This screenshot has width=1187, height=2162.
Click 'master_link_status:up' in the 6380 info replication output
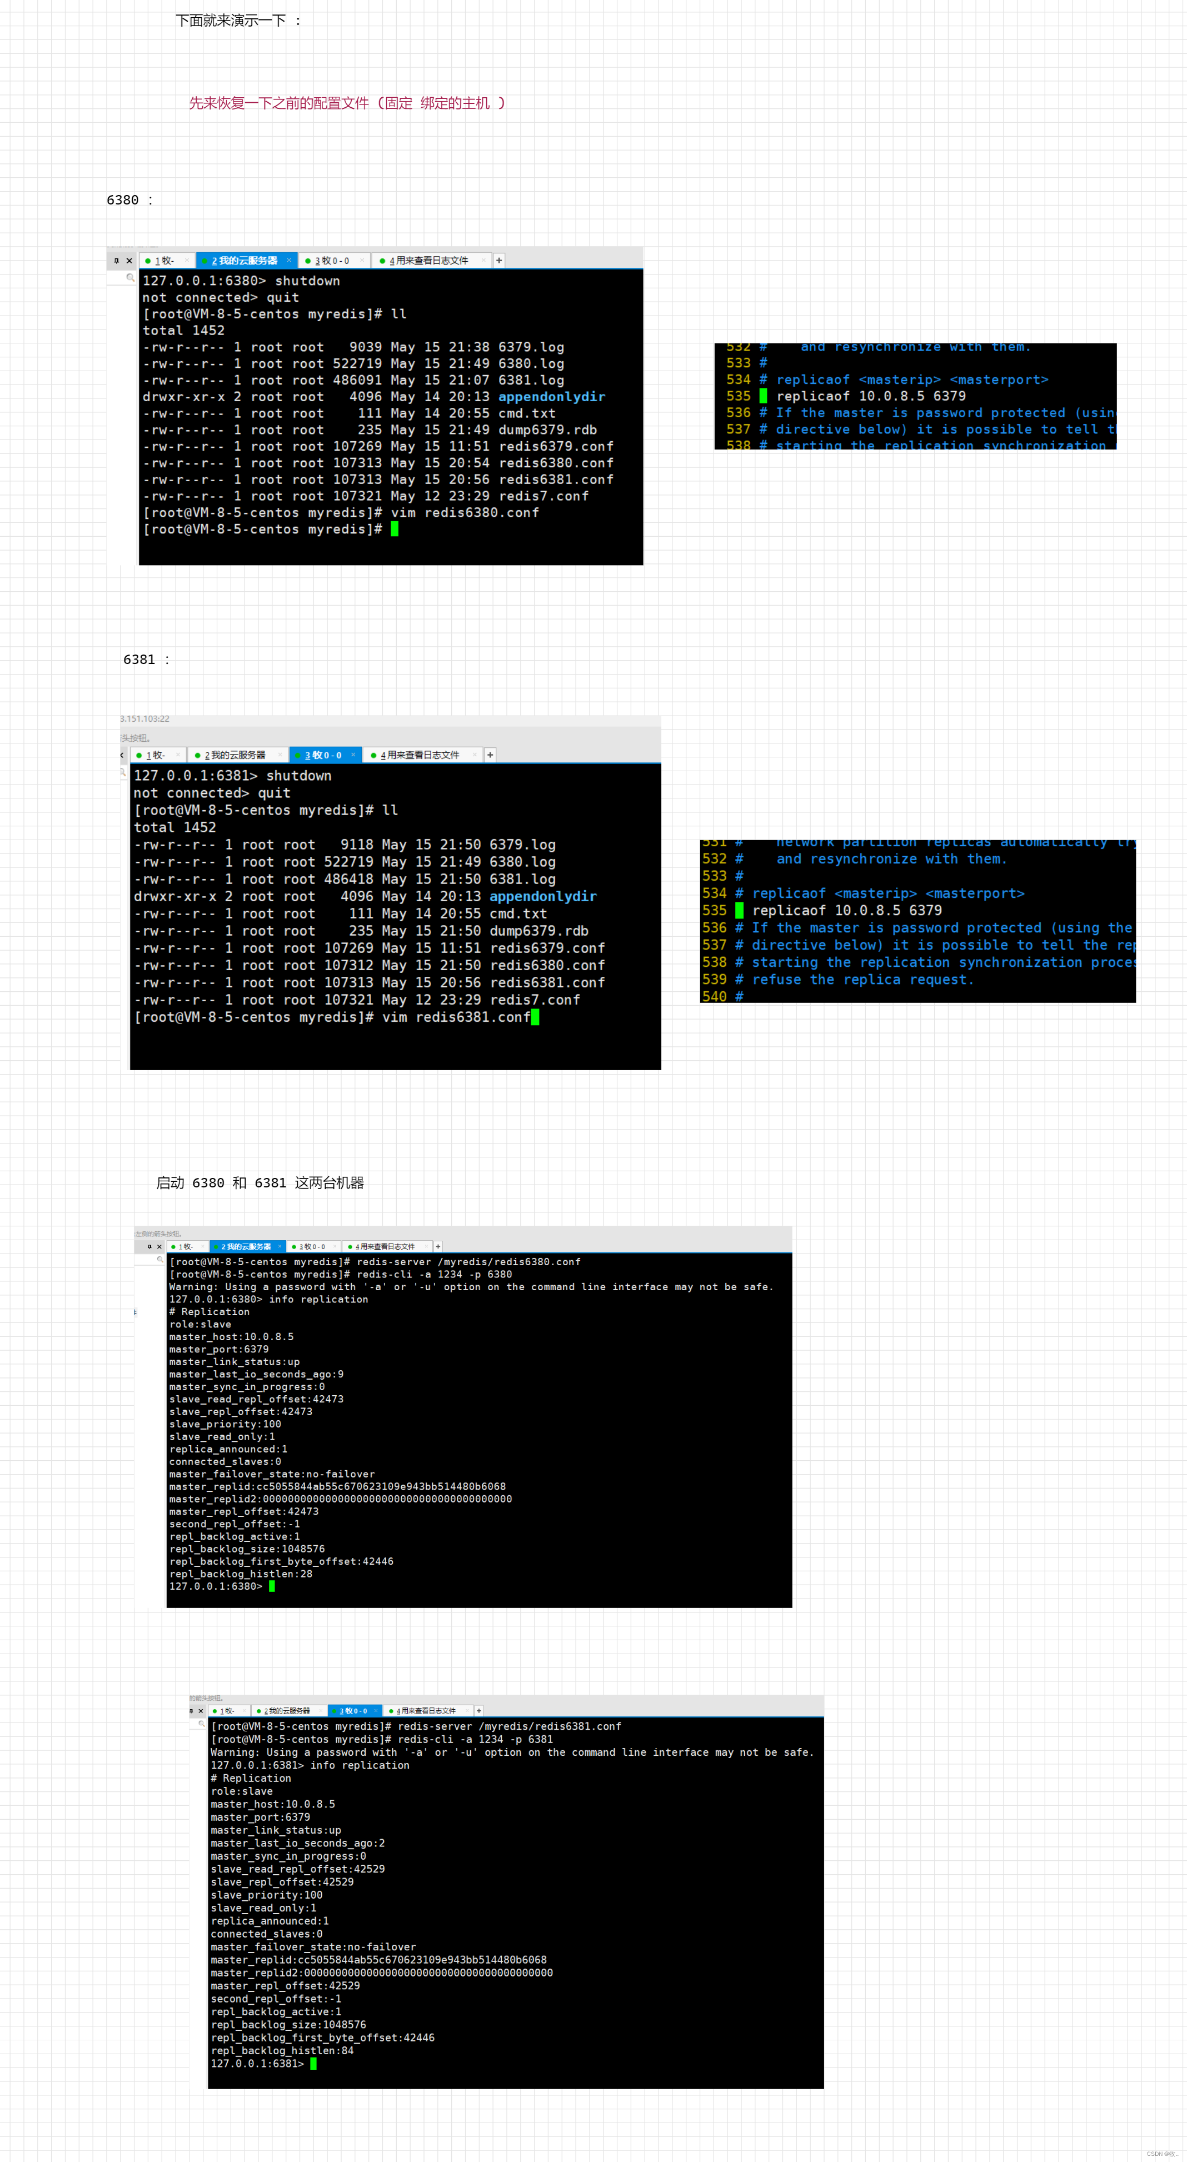click(x=234, y=1362)
